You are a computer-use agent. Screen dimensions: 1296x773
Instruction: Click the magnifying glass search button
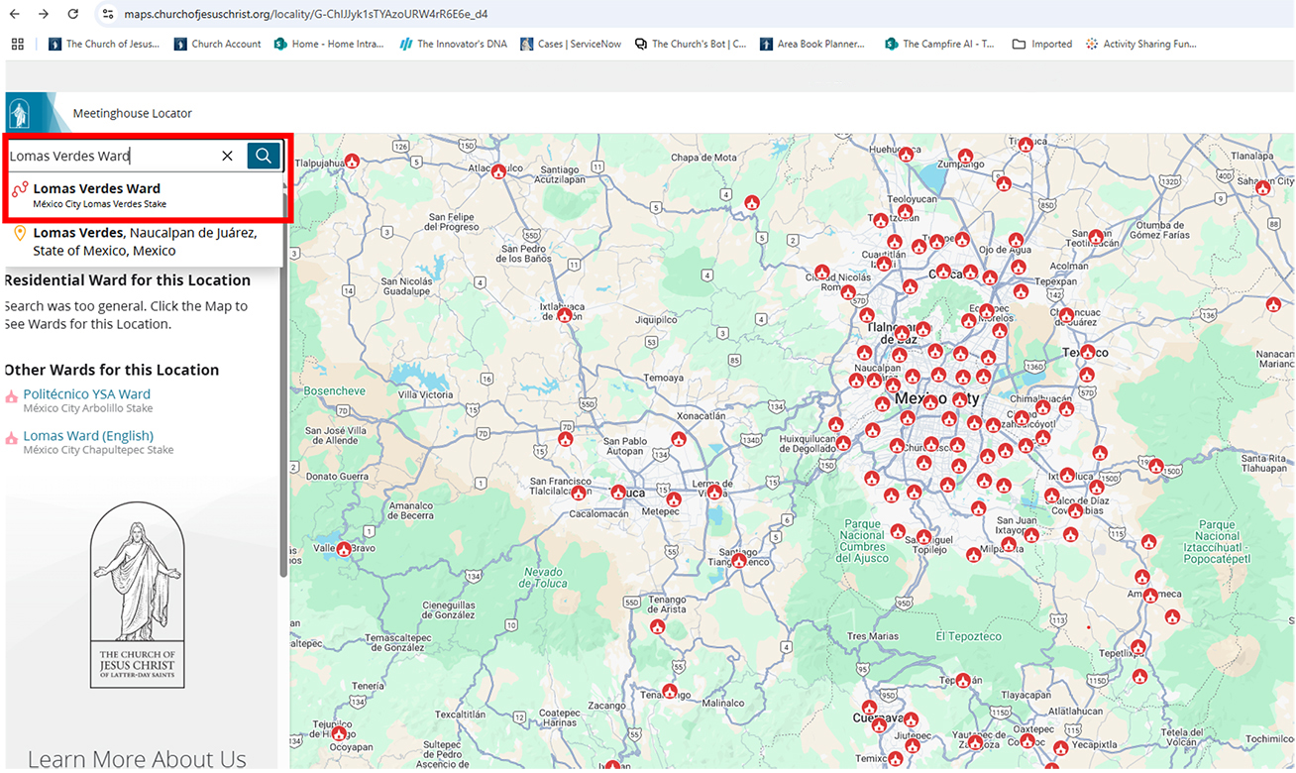264,156
